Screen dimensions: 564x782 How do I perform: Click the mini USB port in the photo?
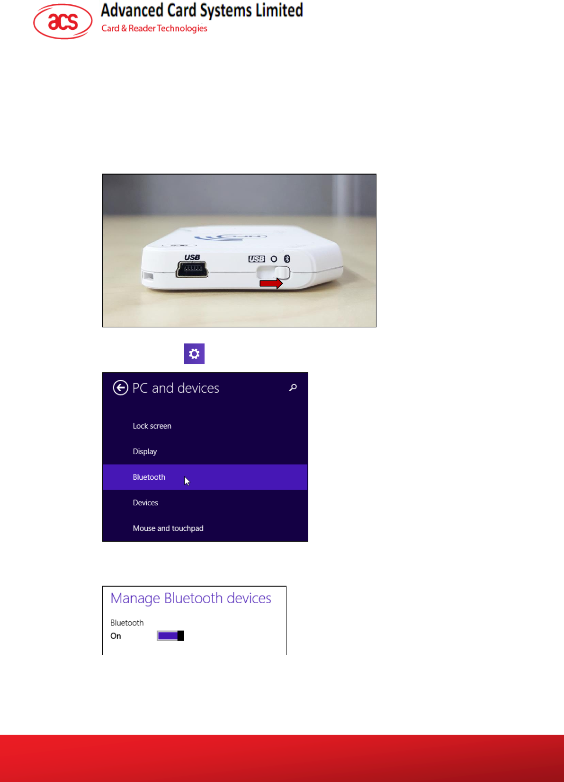tap(192, 270)
